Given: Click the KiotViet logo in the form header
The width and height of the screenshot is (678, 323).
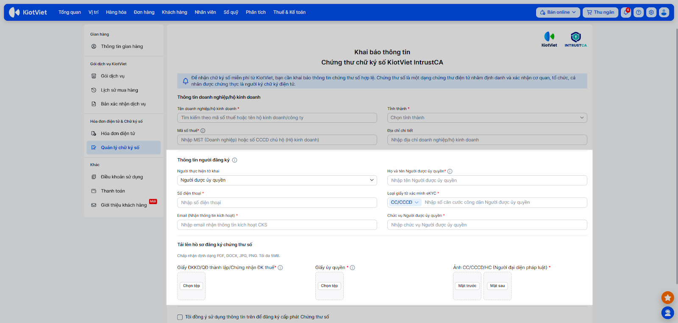Looking at the screenshot, I should pos(549,39).
